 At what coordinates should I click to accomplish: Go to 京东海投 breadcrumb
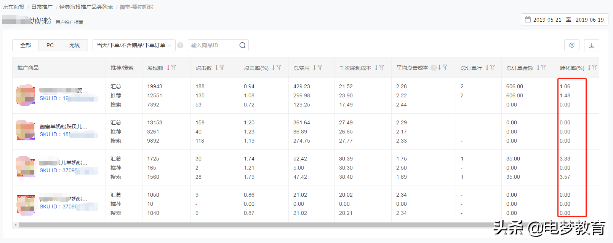(14, 7)
